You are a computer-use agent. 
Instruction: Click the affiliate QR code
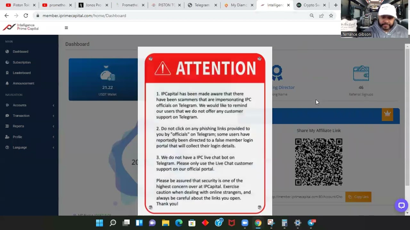click(x=319, y=162)
